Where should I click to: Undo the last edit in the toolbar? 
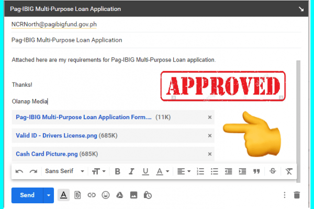click(19, 171)
